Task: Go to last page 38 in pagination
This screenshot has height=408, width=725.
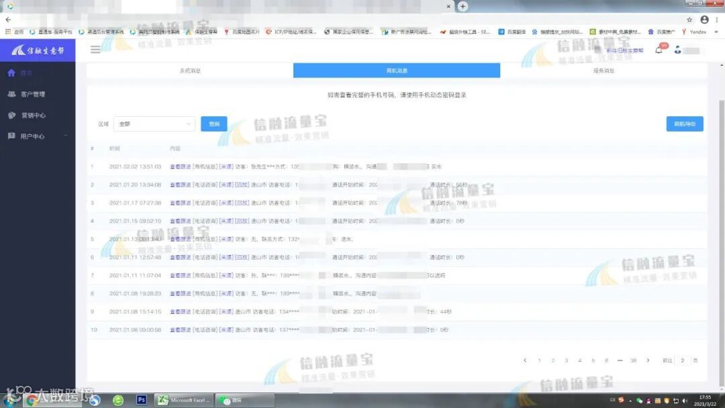Action: (634, 360)
